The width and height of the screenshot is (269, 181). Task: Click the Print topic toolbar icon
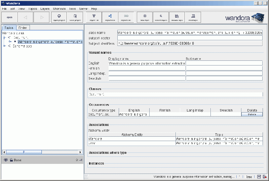[193, 17]
